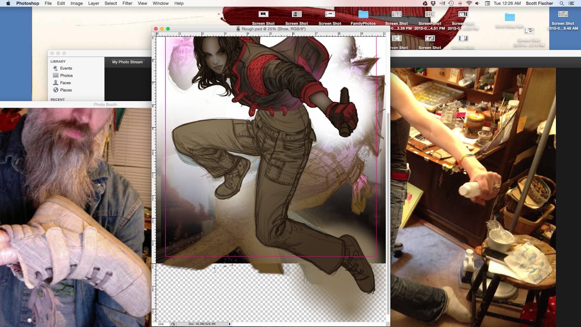The width and height of the screenshot is (581, 327).
Task: Expand the document info status arrow
Action: pyautogui.click(x=229, y=324)
